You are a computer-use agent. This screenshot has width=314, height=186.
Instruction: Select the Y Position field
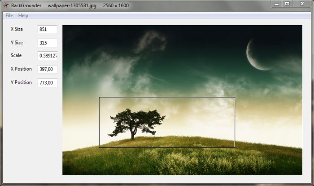pos(47,83)
